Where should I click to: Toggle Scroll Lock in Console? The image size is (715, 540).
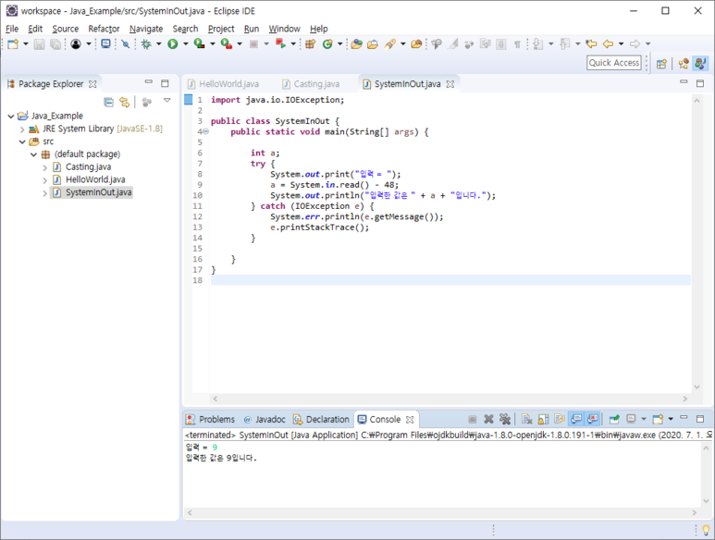[x=543, y=419]
